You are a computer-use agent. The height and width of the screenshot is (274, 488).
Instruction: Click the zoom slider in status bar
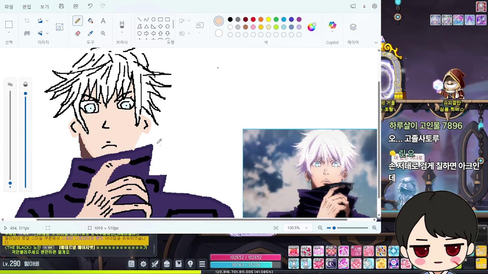(x=347, y=228)
